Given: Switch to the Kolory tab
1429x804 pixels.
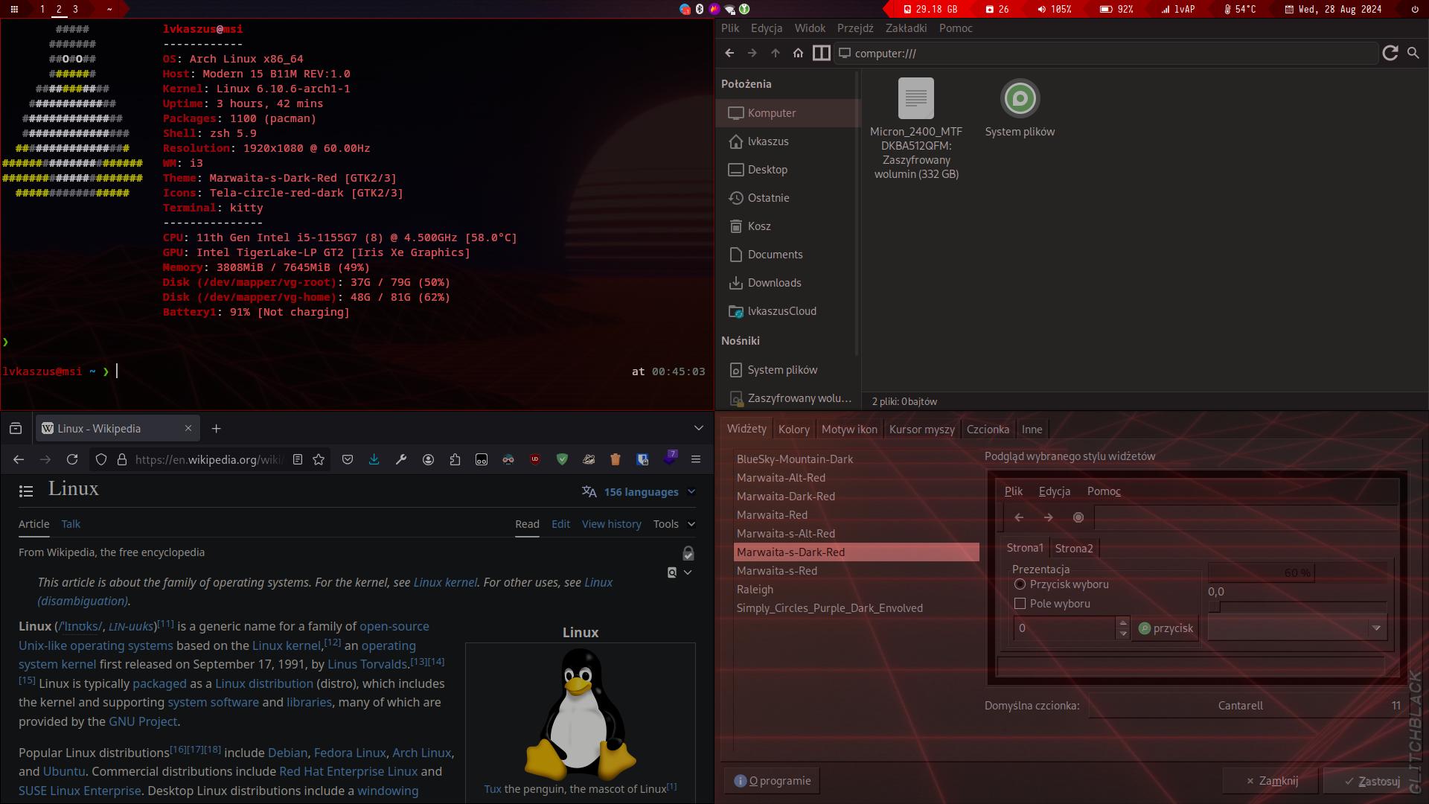Looking at the screenshot, I should point(793,430).
